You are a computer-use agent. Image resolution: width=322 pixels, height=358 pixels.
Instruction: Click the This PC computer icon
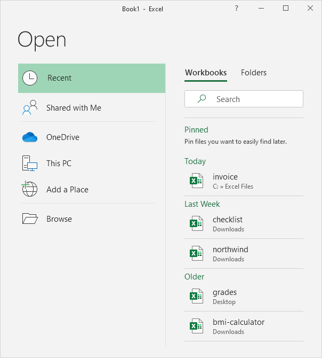pos(30,164)
